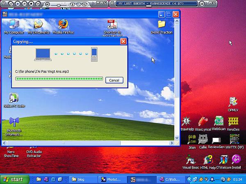Open the WaxLyrical desktop icon
This screenshot has height=184, width=246.
203,123
